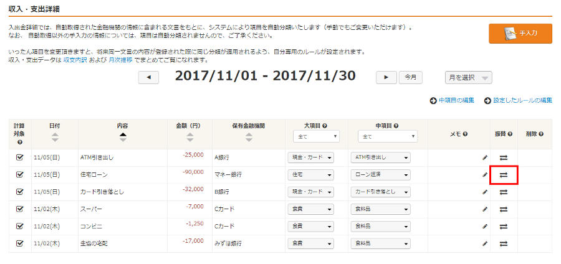Toggle 計算対象 checkbox for 生協の宅配 row

[19, 243]
